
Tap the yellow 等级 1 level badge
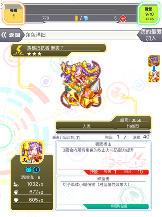(x=13, y=13)
